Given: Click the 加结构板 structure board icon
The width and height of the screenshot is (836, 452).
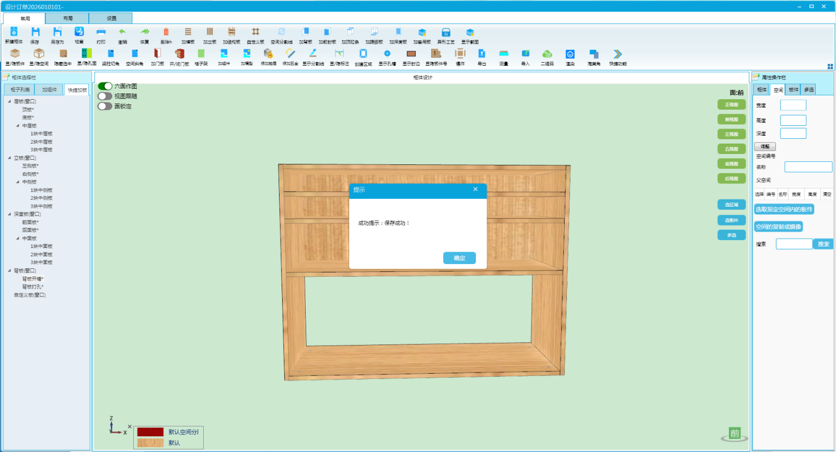Looking at the screenshot, I should [231, 32].
